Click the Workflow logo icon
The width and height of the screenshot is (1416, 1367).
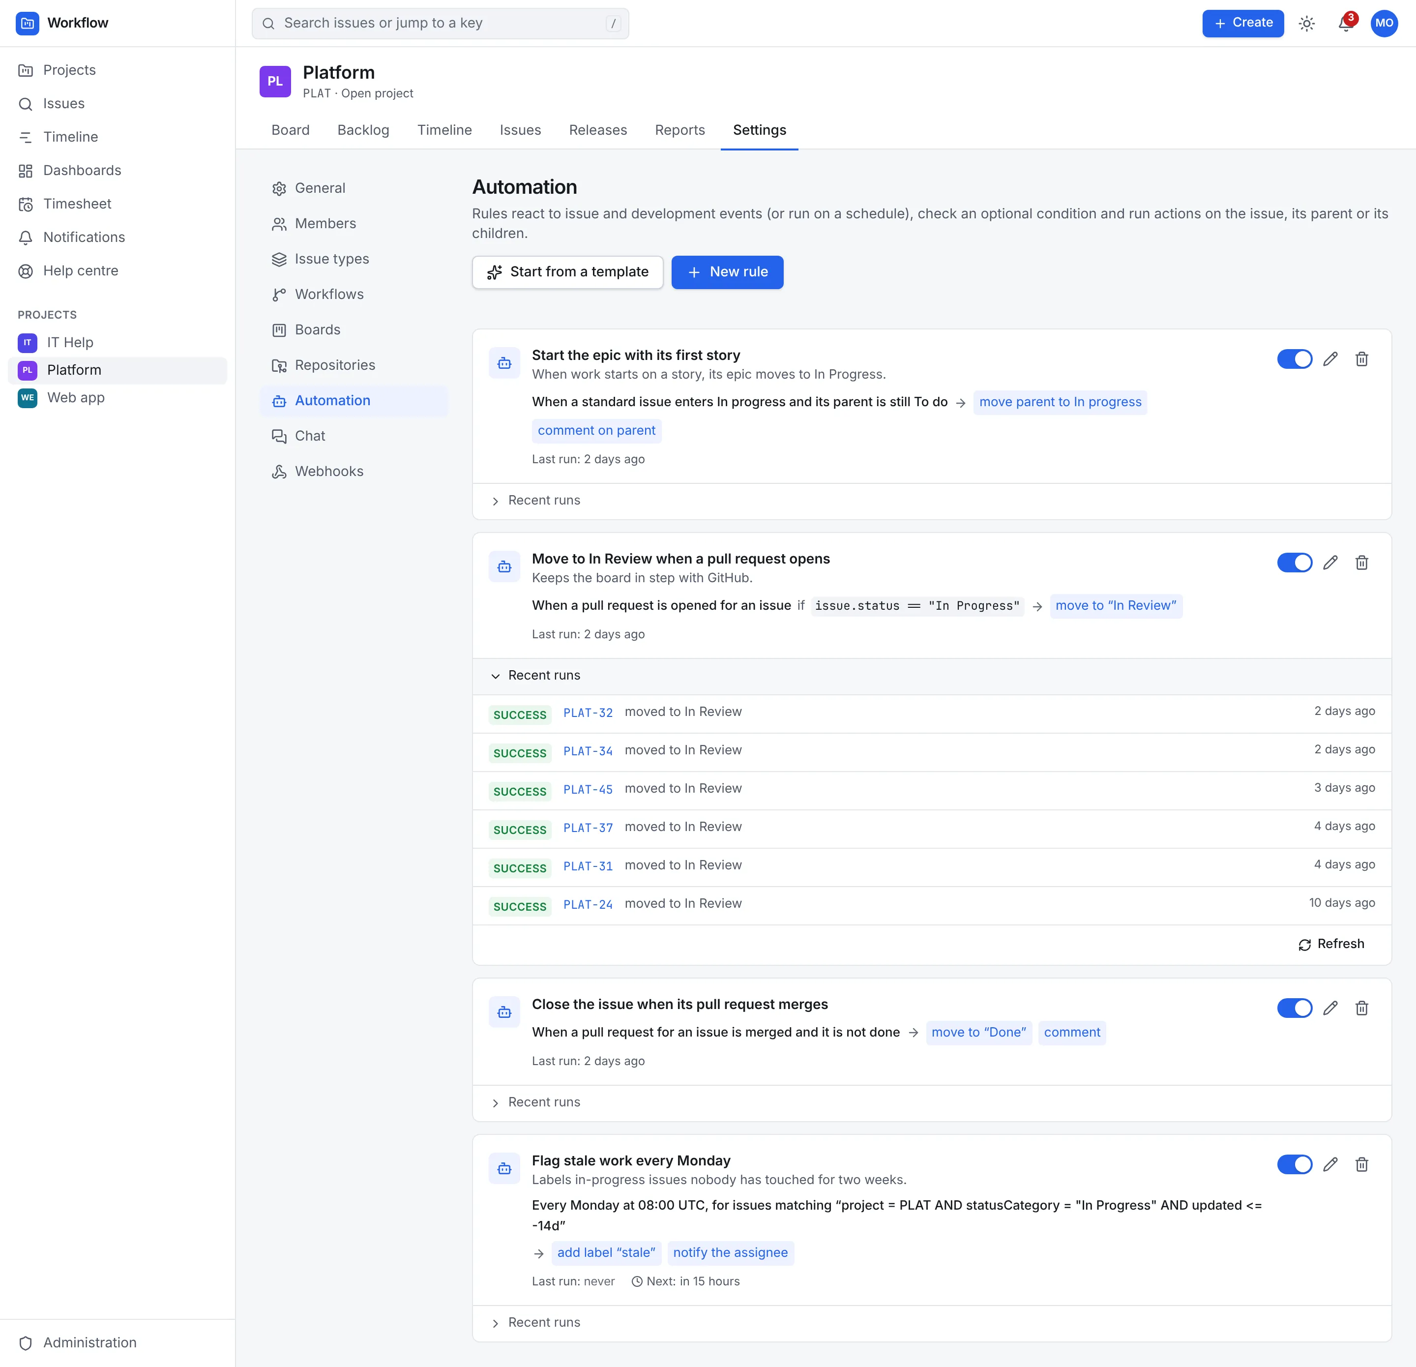[x=28, y=23]
